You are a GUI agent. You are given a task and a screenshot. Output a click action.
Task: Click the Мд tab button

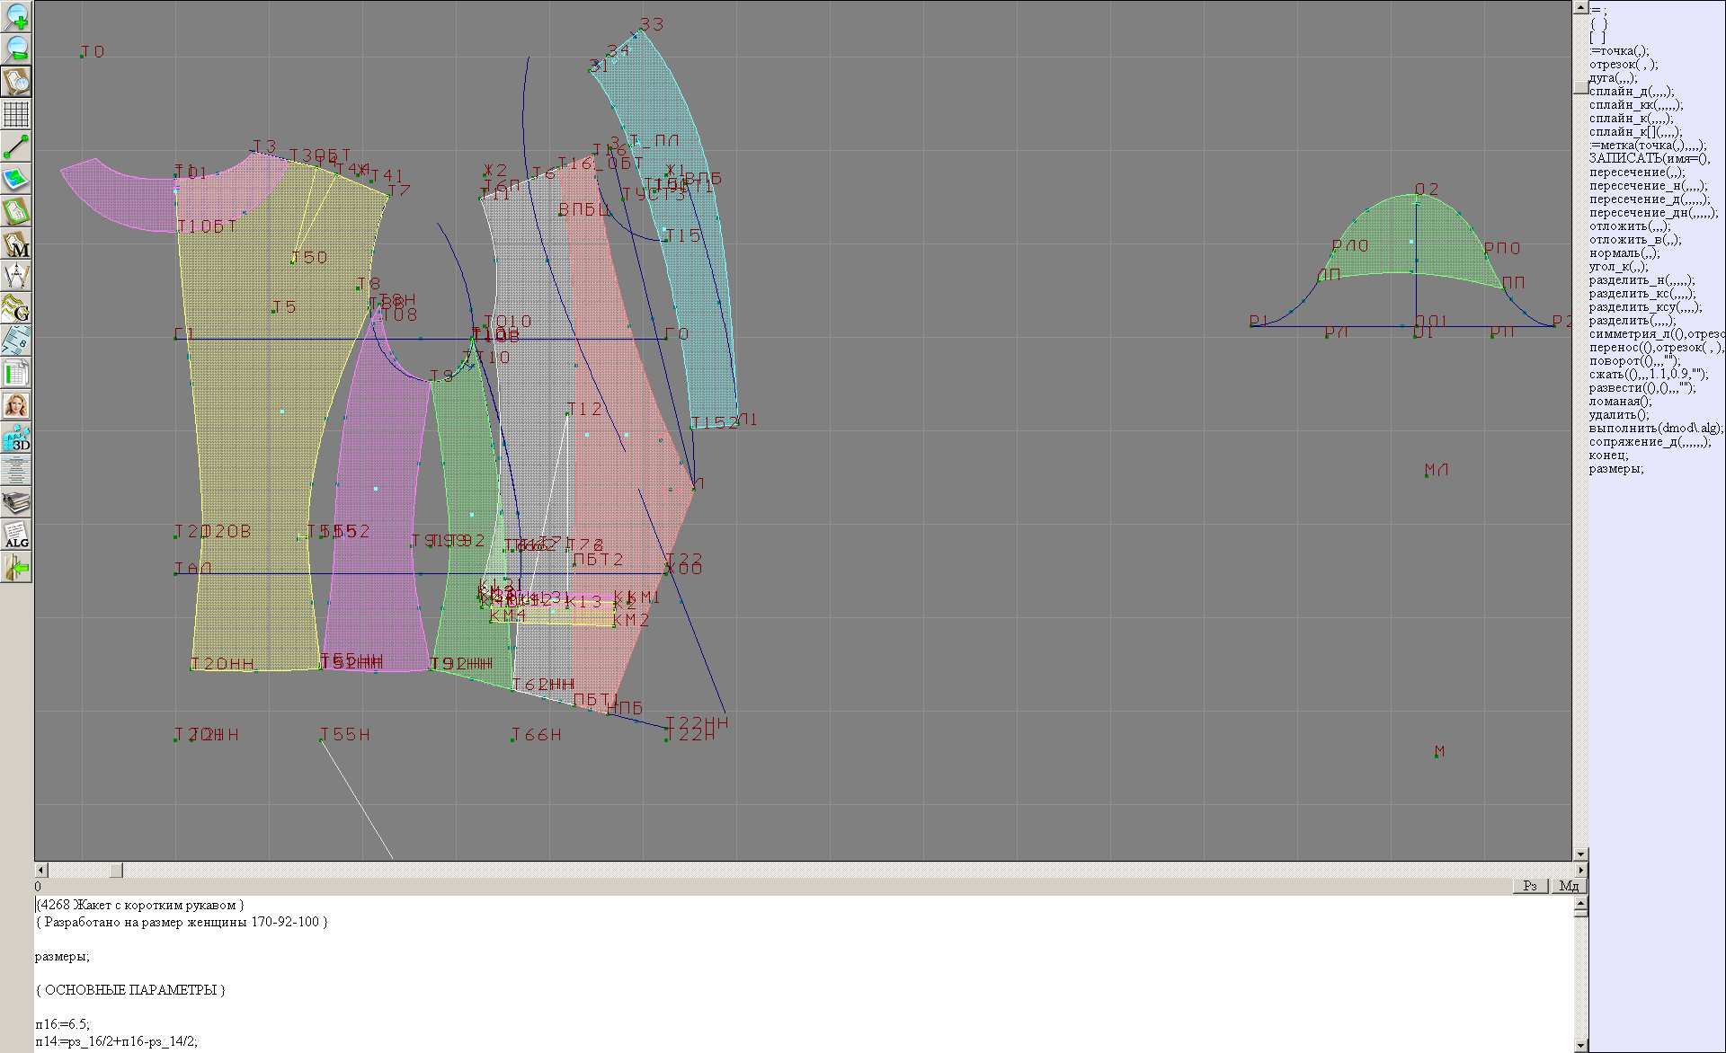(1569, 886)
